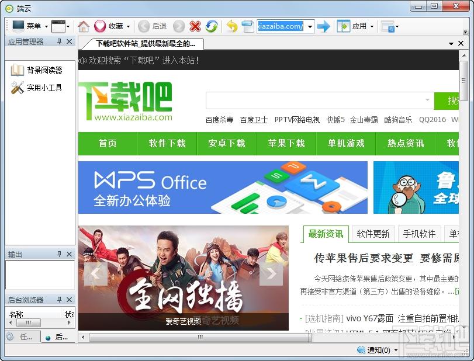474x361 pixels.
Task: Expand the search window icon dropdown arrow
Action: pos(397,27)
